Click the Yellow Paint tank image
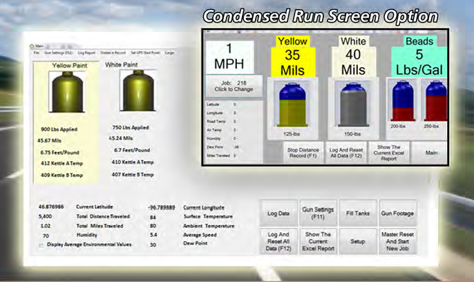 (x=67, y=92)
